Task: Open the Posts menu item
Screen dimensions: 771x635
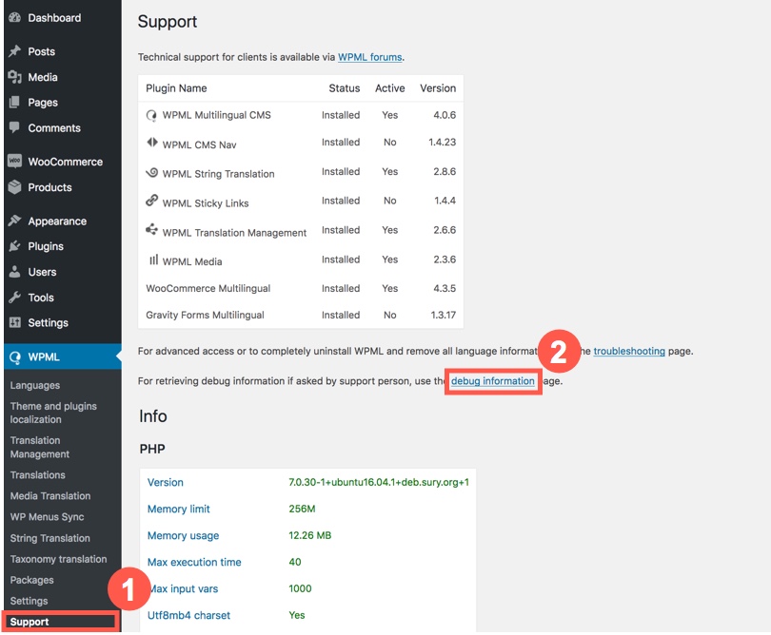Action: point(41,51)
